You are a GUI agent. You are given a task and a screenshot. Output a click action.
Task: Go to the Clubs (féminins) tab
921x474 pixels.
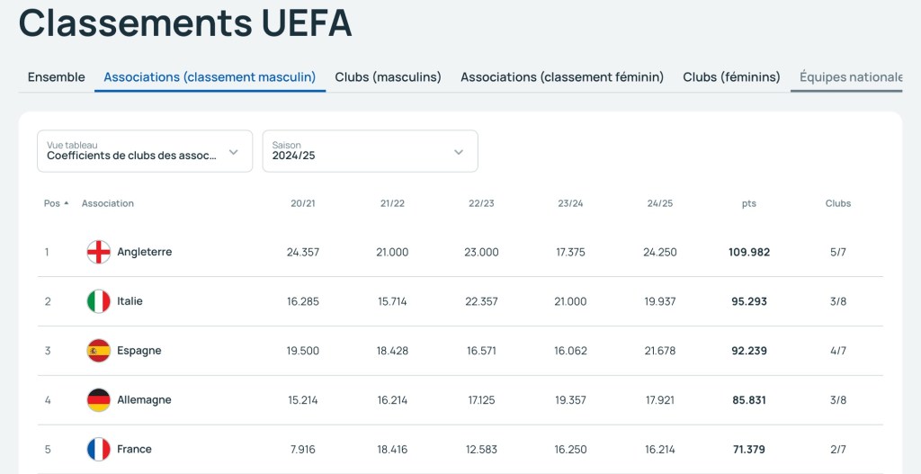tap(731, 77)
